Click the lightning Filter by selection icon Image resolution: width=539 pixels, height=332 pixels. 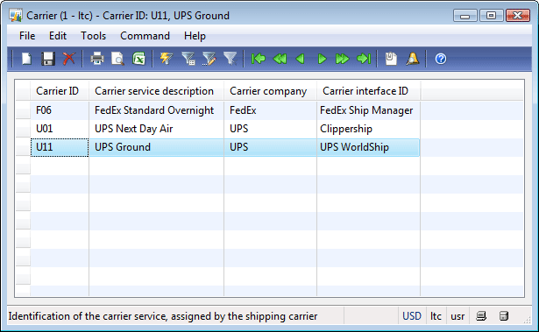(x=167, y=59)
